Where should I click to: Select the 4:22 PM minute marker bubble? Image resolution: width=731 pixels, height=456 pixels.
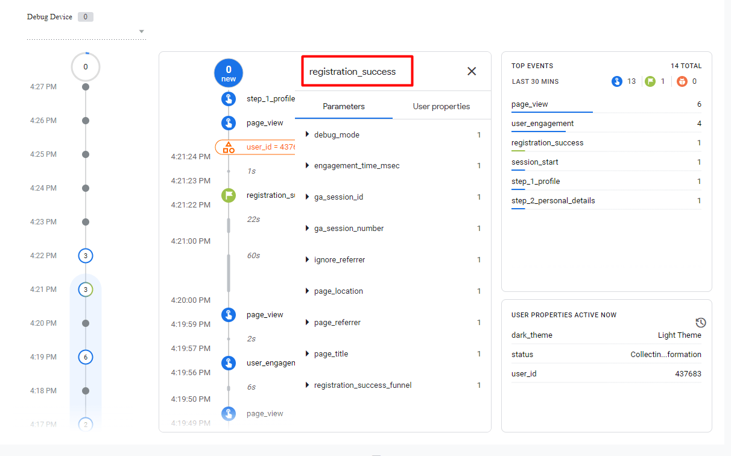coord(86,256)
